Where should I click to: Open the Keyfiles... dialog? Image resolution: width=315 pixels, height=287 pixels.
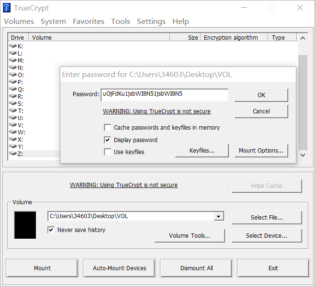202,151
